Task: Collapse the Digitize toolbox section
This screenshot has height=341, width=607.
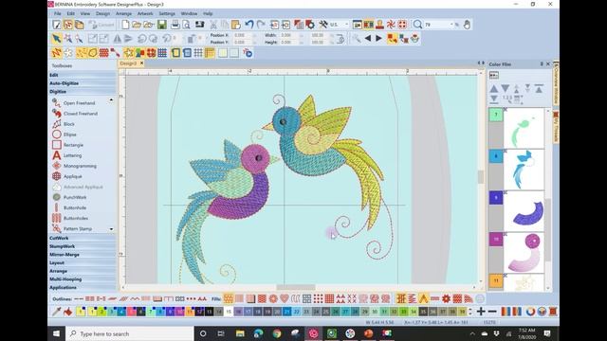Action: pos(83,92)
